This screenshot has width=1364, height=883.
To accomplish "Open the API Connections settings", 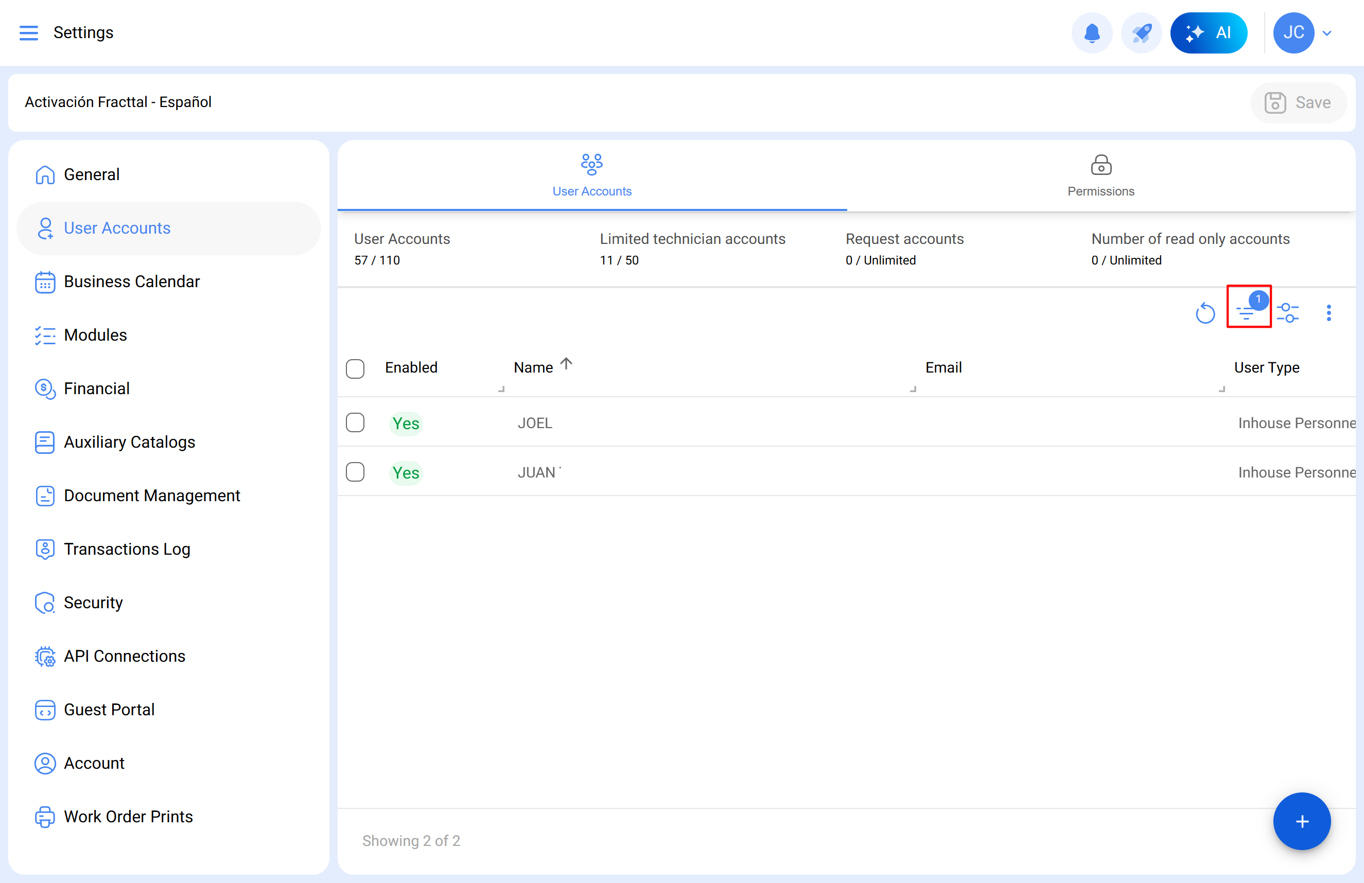I will click(x=125, y=656).
